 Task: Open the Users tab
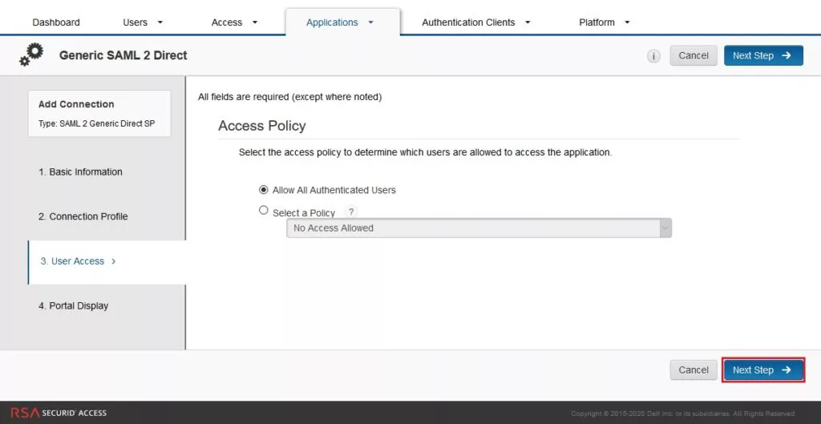(x=135, y=22)
